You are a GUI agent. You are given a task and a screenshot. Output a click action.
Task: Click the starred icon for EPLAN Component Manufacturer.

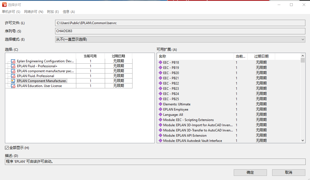click(x=13, y=81)
